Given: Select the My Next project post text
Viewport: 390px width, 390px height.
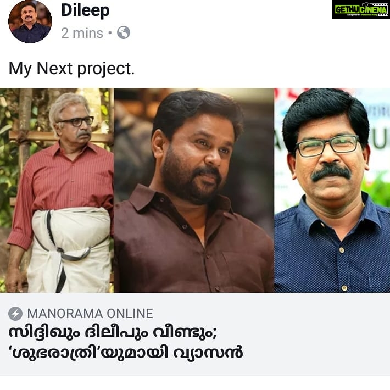Looking at the screenshot, I should click(71, 69).
